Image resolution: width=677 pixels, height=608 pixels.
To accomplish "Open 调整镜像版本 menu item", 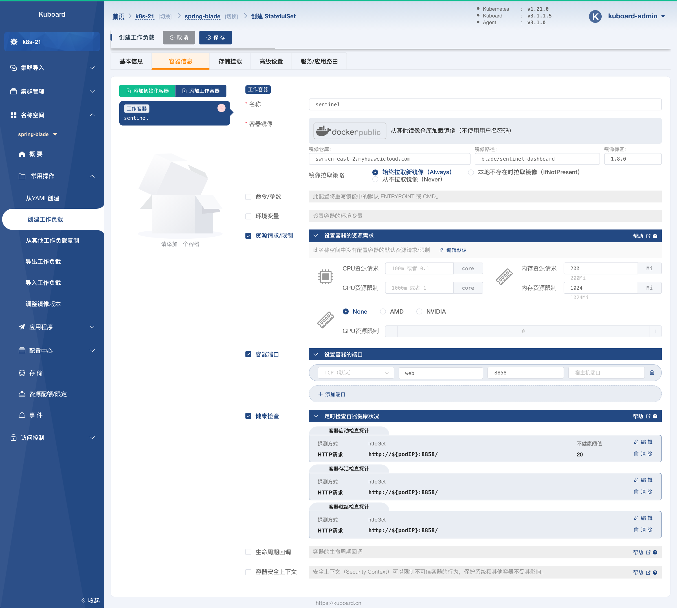I will coord(43,304).
